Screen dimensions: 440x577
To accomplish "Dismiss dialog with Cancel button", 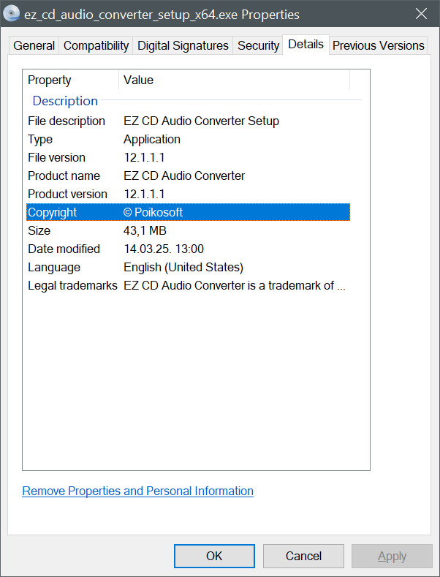I will 303,556.
